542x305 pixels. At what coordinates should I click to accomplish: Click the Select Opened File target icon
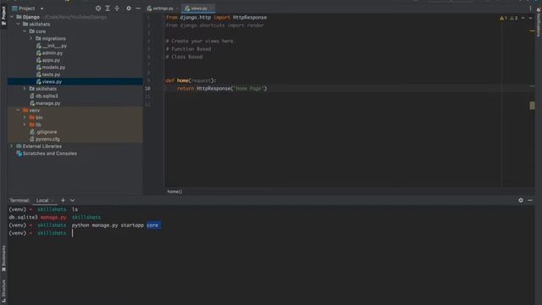click(98, 8)
